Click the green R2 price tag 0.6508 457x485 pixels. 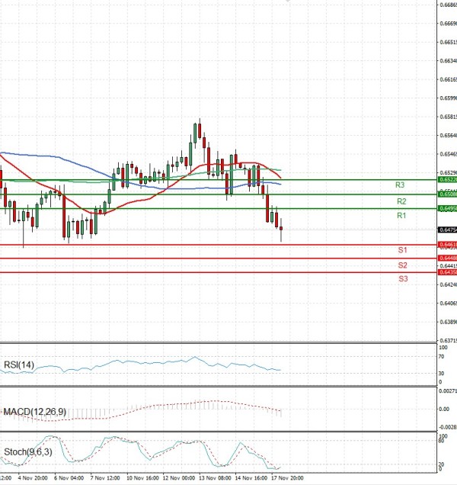pos(447,194)
